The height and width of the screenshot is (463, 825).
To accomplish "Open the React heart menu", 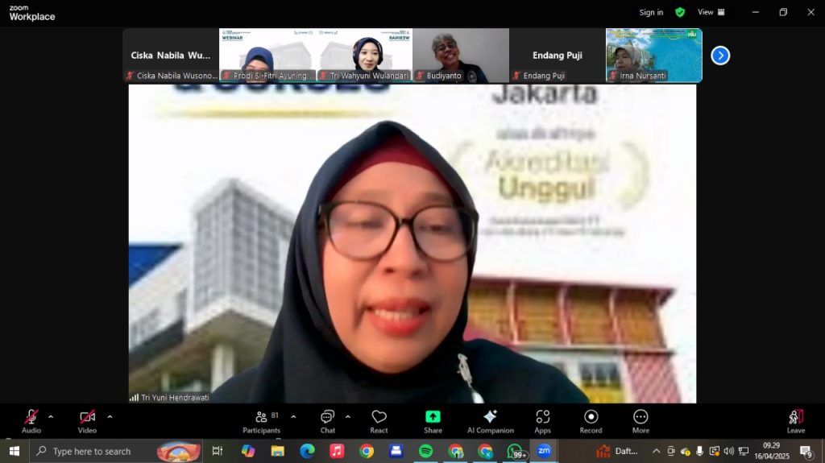I will 379,421.
